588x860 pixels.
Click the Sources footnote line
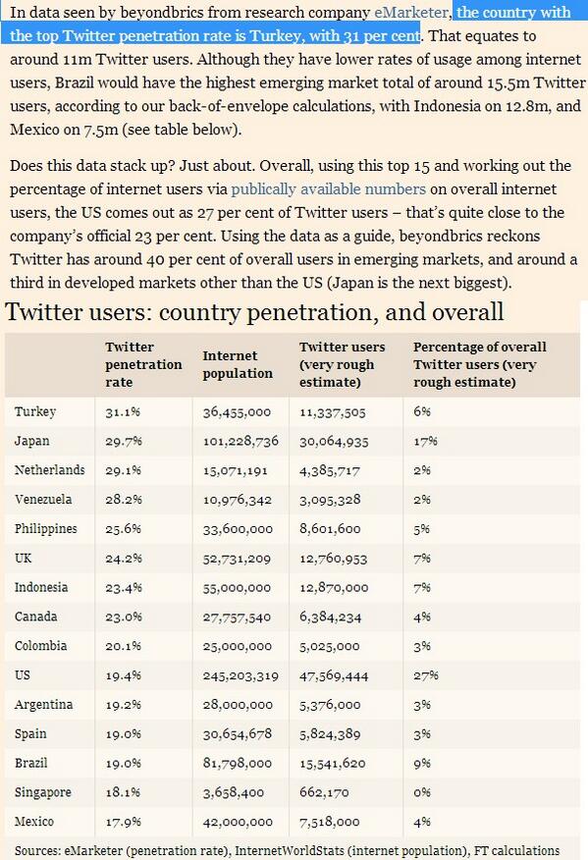click(287, 851)
